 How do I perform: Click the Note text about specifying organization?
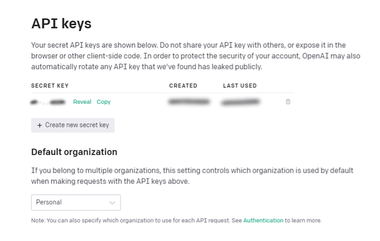(176, 220)
